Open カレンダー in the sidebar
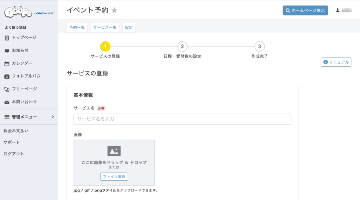The width and height of the screenshot is (360, 200). (22, 63)
